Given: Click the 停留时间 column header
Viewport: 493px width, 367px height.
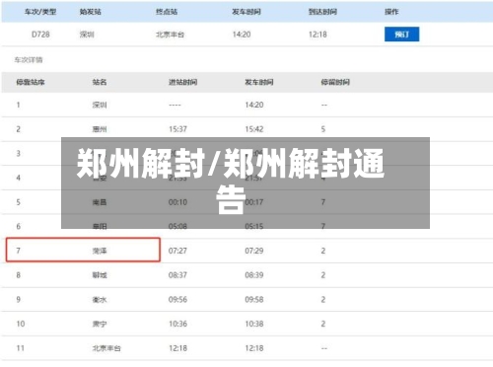Looking at the screenshot, I should click(335, 82).
